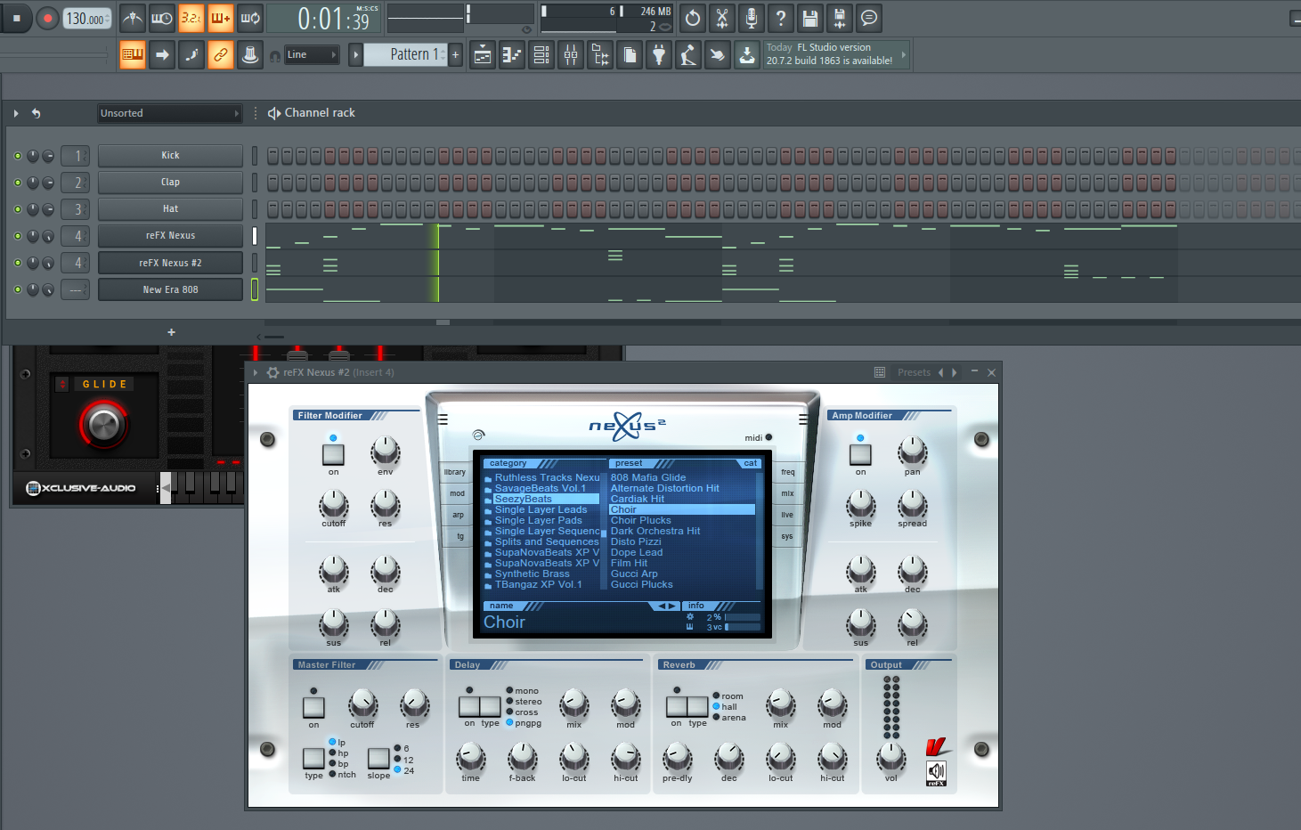Screen dimensions: 1301x830
Task: Click the orange chain link toolbar icon
Action: 221,54
